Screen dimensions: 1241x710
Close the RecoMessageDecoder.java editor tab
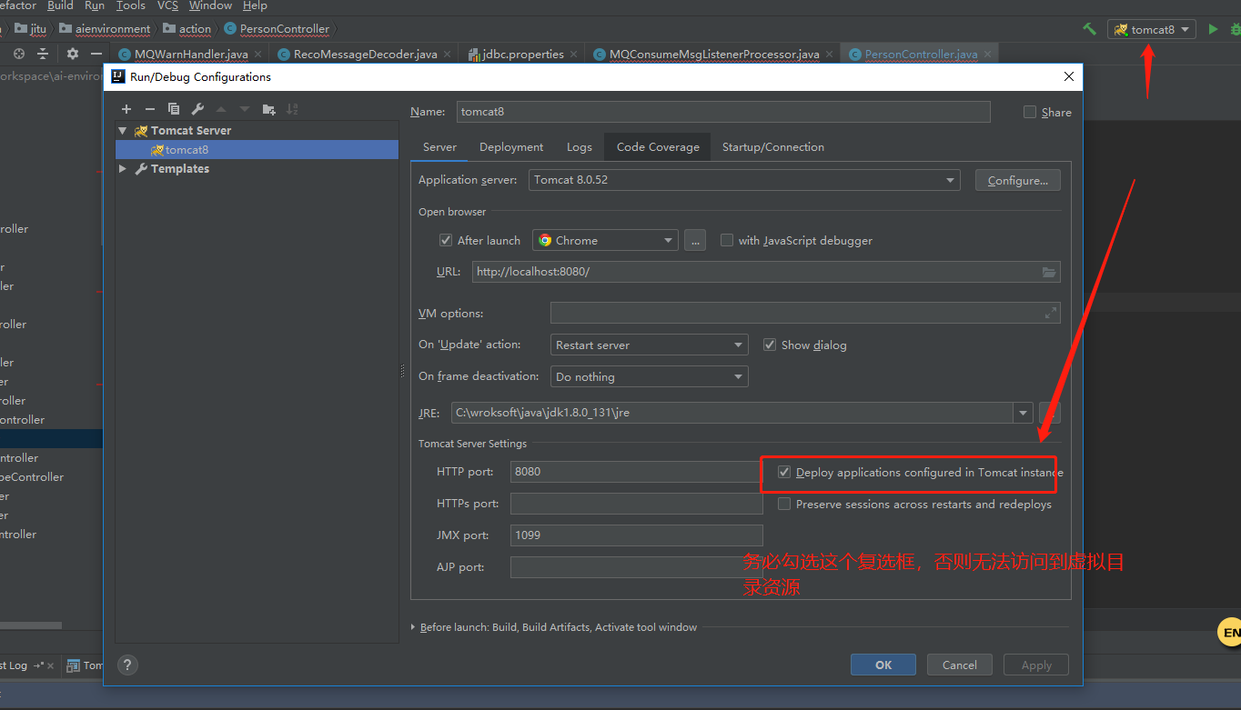[x=449, y=55]
